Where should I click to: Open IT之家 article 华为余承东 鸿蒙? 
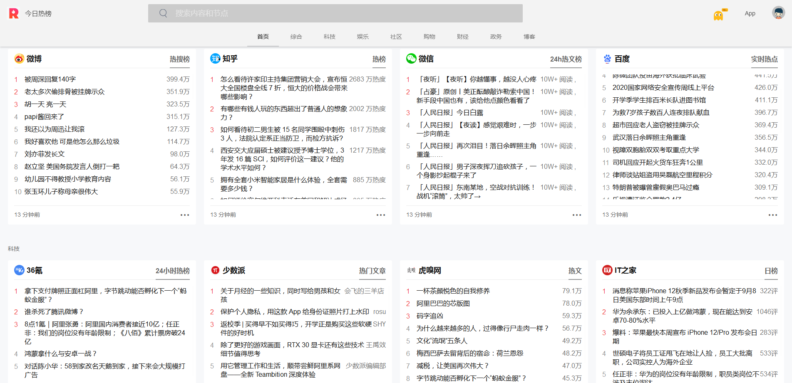(683, 316)
